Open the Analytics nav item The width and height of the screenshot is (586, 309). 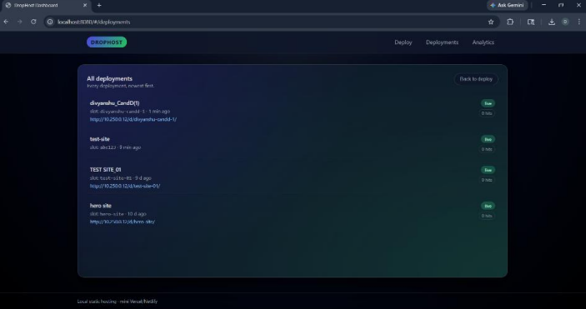click(x=483, y=42)
